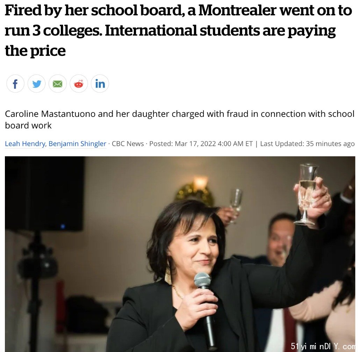Share the article on Twitter
The image size is (358, 352).
click(x=36, y=84)
